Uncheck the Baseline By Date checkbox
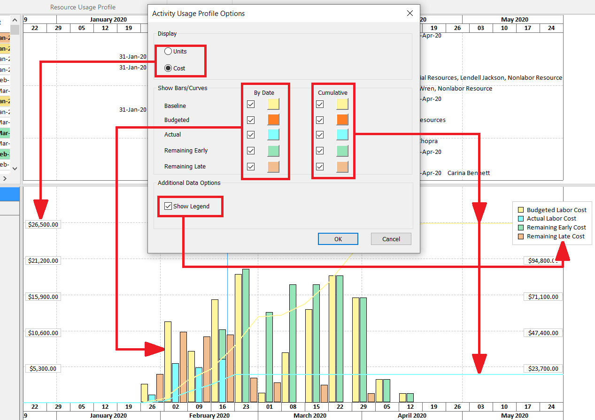This screenshot has height=420, width=595. (250, 104)
